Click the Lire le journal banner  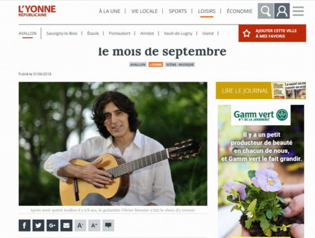(261, 91)
